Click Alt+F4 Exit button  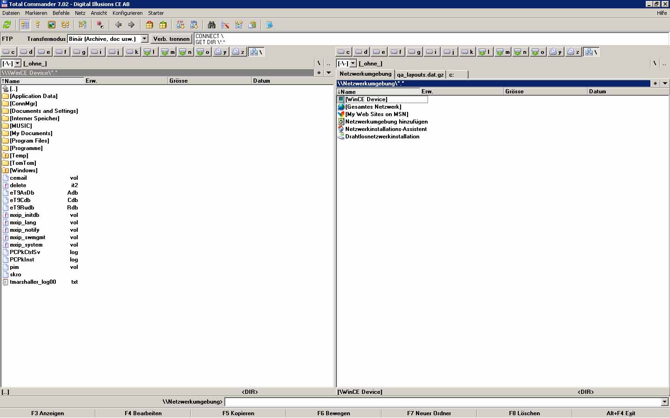click(621, 413)
